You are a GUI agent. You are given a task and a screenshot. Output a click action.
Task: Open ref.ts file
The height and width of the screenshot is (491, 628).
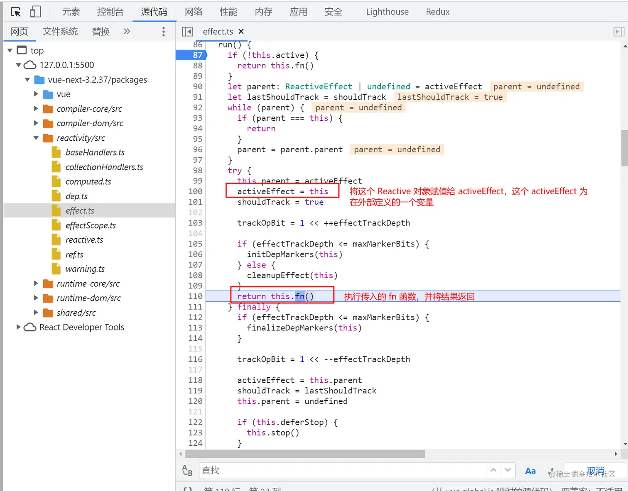pyautogui.click(x=74, y=254)
